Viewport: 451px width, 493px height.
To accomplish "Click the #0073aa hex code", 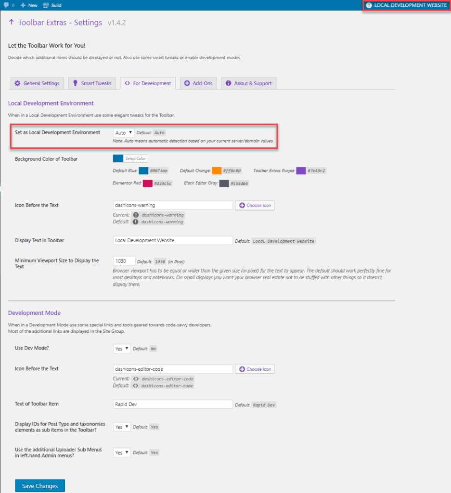I will 159,171.
